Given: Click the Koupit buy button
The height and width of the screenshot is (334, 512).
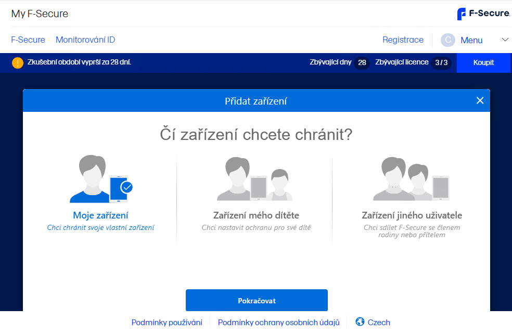Looking at the screenshot, I should (x=483, y=62).
